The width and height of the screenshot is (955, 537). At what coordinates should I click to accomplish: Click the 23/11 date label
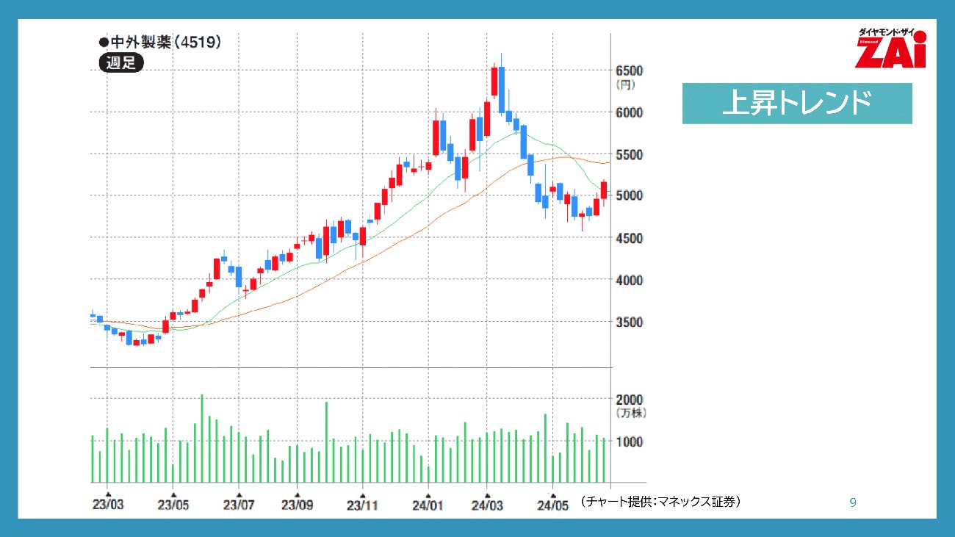coord(362,505)
